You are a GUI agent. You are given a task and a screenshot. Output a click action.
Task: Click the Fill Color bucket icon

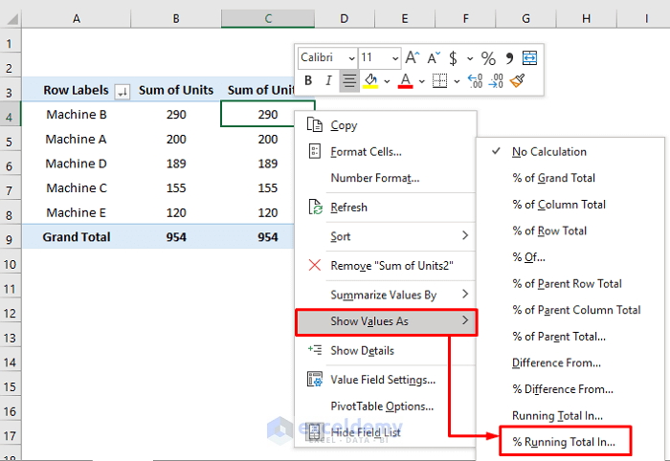click(370, 80)
